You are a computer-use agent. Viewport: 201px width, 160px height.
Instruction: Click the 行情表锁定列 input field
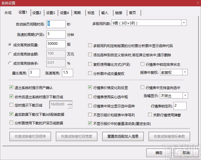180,106
